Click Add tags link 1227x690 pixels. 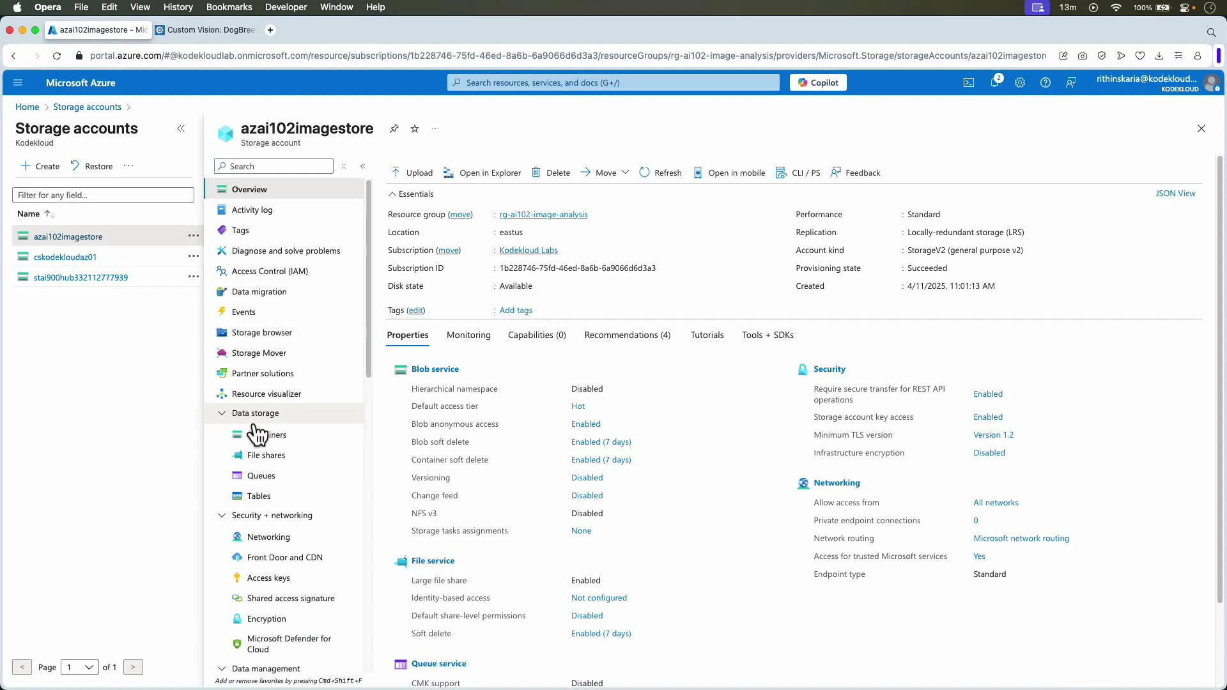pyautogui.click(x=516, y=310)
